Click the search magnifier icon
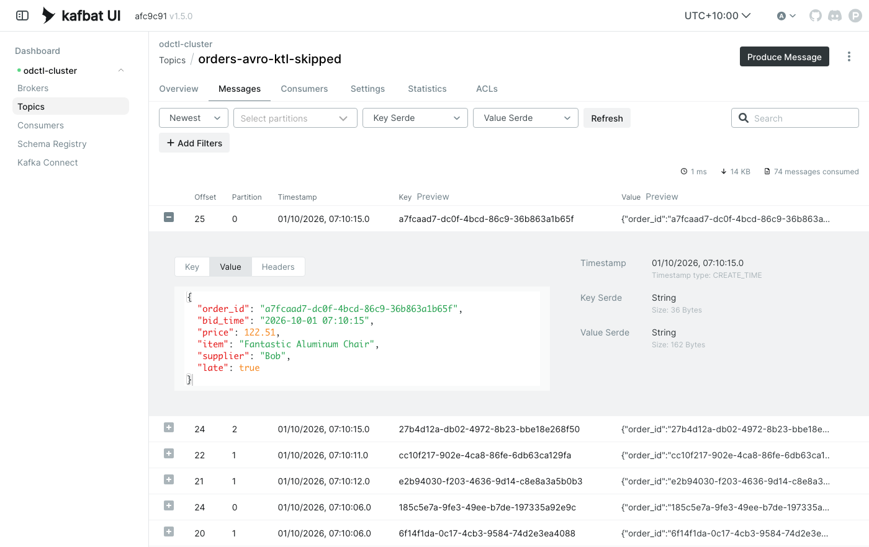This screenshot has height=547, width=869. (x=744, y=118)
